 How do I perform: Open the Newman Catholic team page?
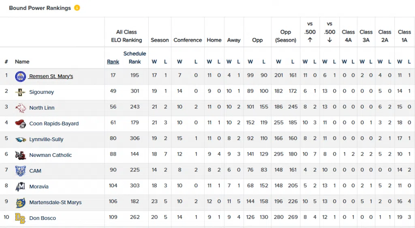point(50,155)
